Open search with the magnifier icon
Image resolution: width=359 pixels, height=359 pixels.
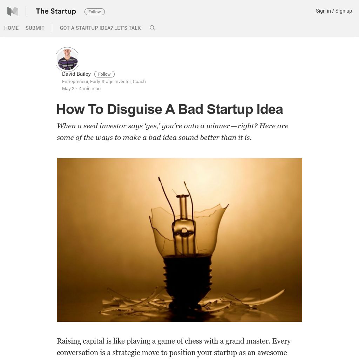152,28
